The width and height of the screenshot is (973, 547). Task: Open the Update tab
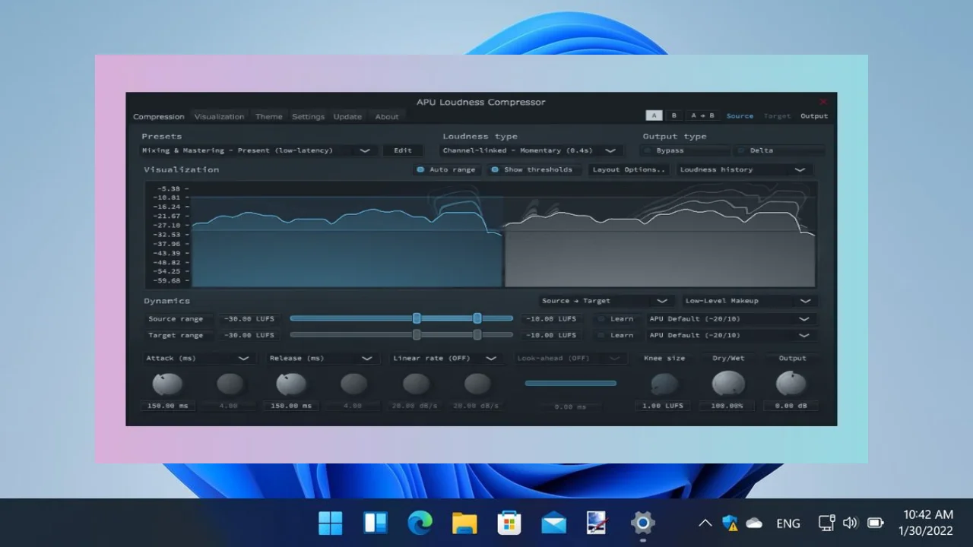[x=348, y=116]
